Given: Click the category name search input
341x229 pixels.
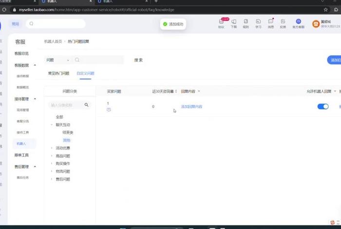Looking at the screenshot, I should tap(65, 105).
